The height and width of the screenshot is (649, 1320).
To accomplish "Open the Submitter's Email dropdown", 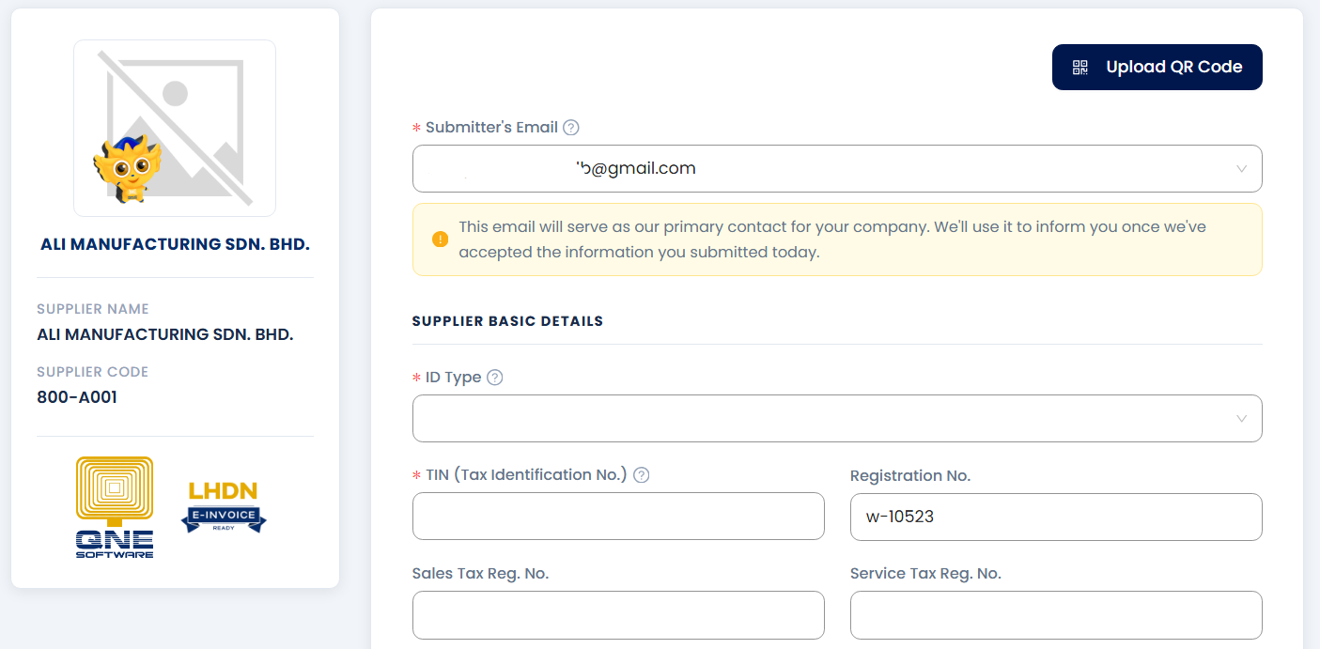I will [837, 169].
